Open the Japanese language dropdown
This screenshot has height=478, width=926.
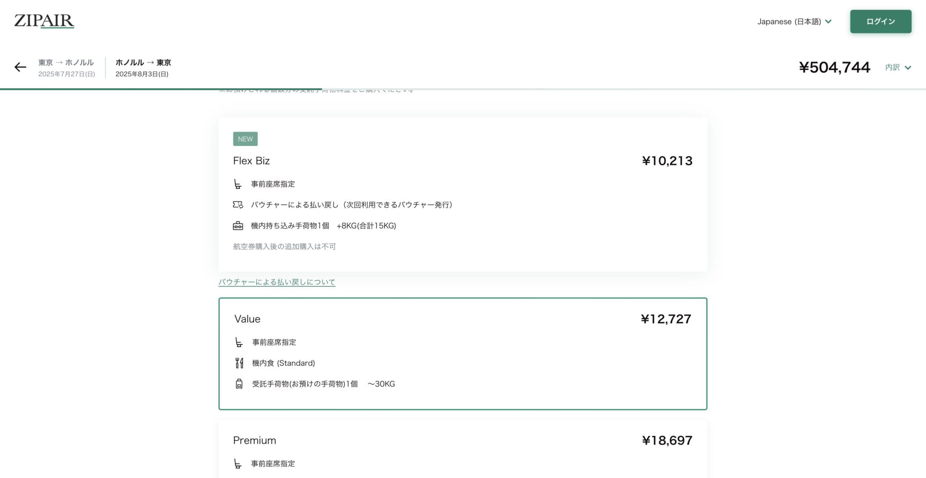(794, 22)
